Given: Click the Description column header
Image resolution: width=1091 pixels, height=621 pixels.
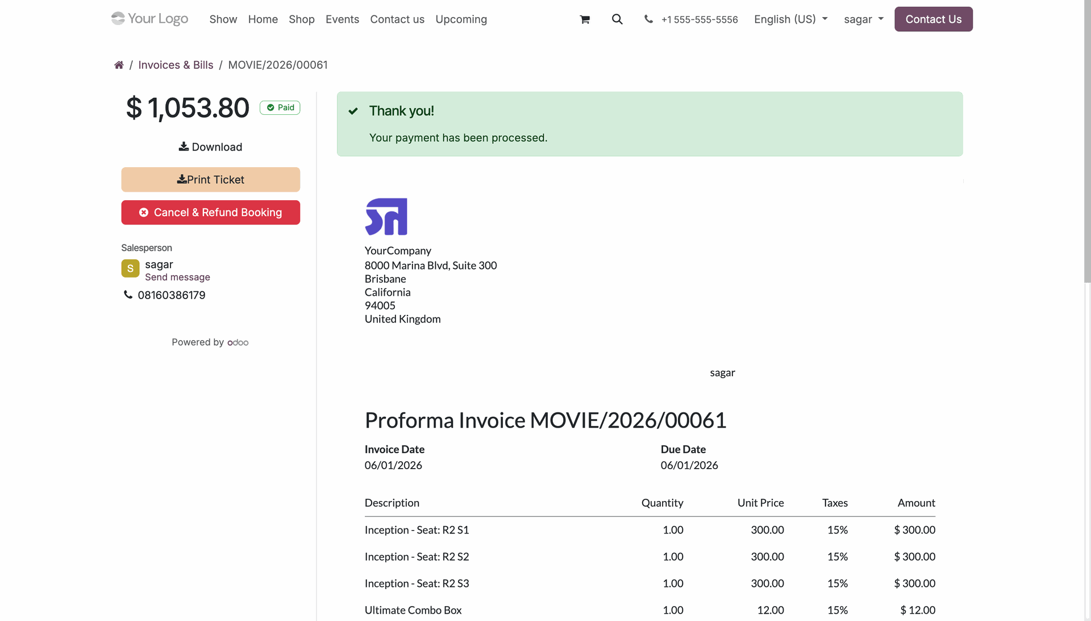Looking at the screenshot, I should pos(392,503).
